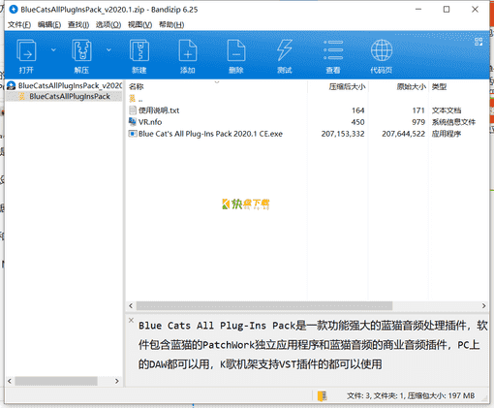The height and width of the screenshot is (408, 494).
Task: Click the Extract (解压) toolbar icon
Action: click(x=81, y=50)
